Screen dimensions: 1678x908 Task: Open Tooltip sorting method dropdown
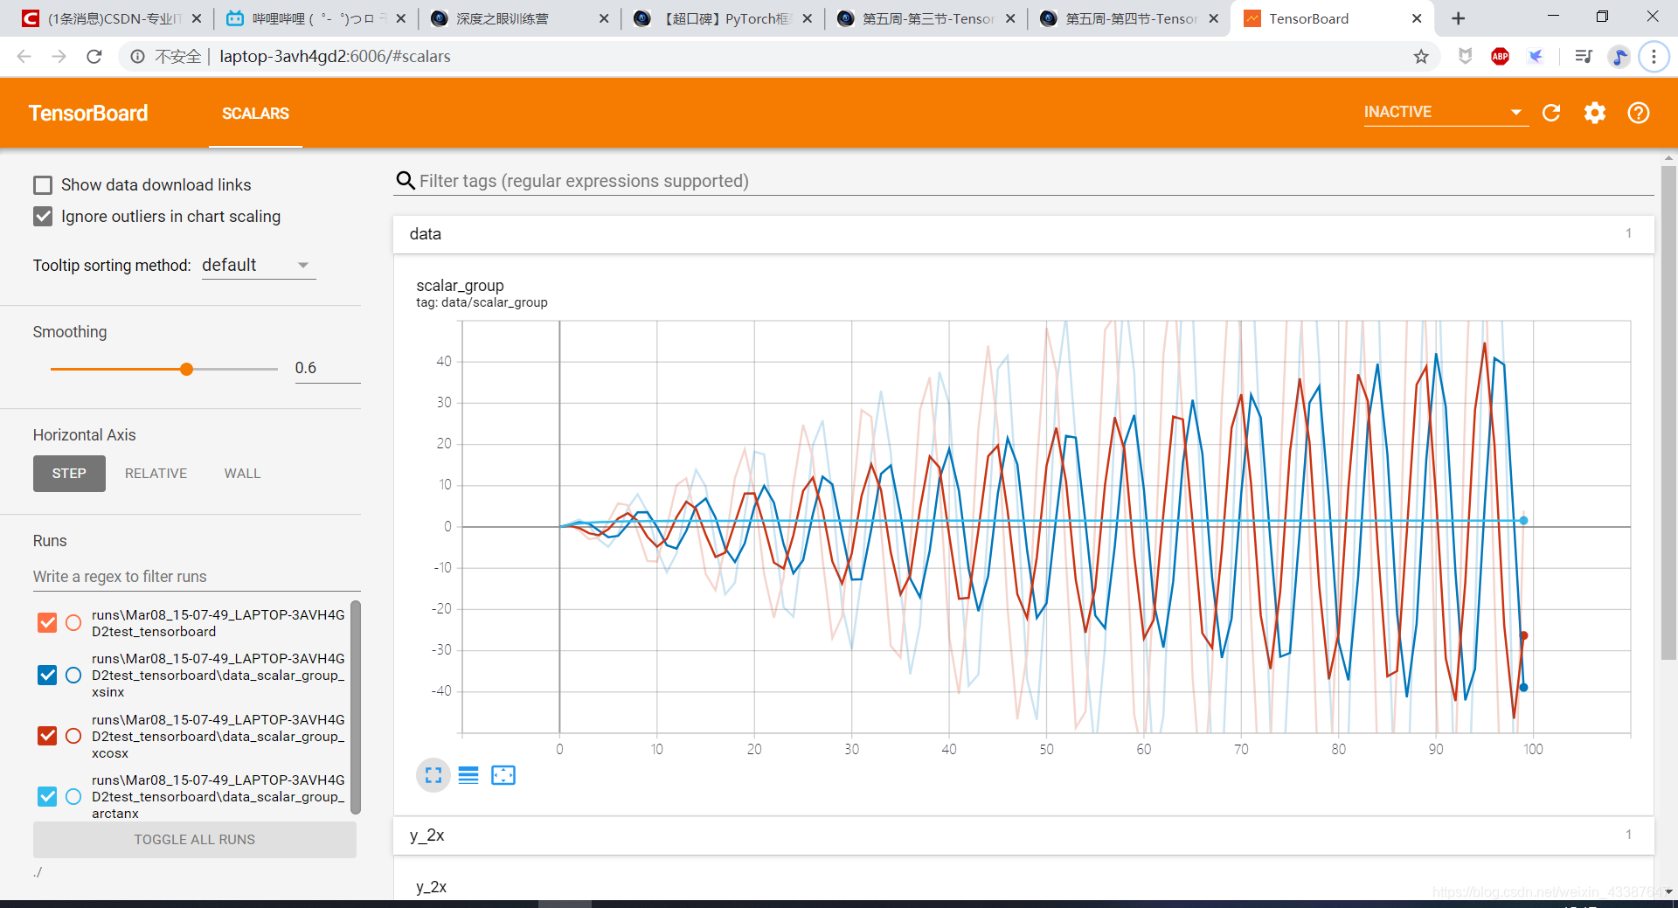[x=258, y=266]
